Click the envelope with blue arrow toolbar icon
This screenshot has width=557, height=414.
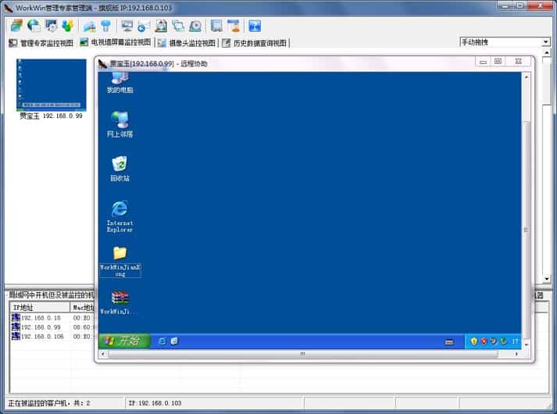144,26
